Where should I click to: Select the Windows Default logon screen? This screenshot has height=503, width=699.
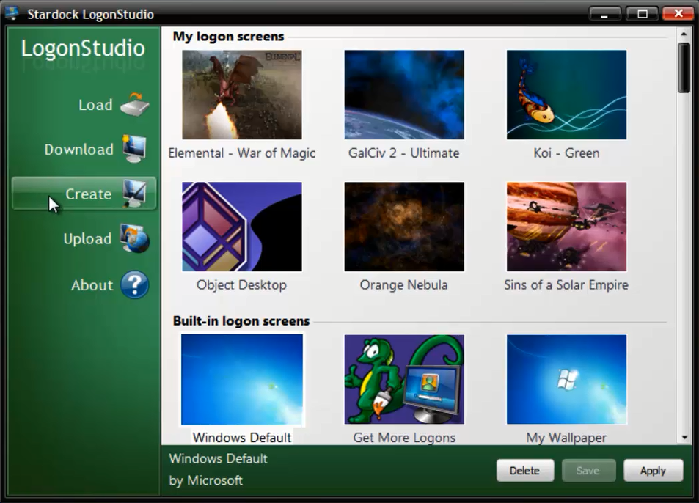coord(241,379)
